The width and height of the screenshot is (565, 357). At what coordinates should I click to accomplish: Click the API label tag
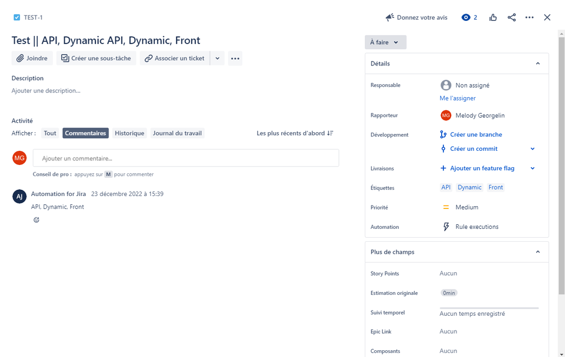coord(446,188)
